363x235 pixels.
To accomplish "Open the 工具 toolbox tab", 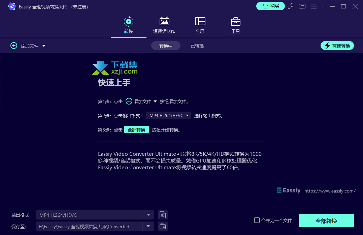I will pos(236,26).
